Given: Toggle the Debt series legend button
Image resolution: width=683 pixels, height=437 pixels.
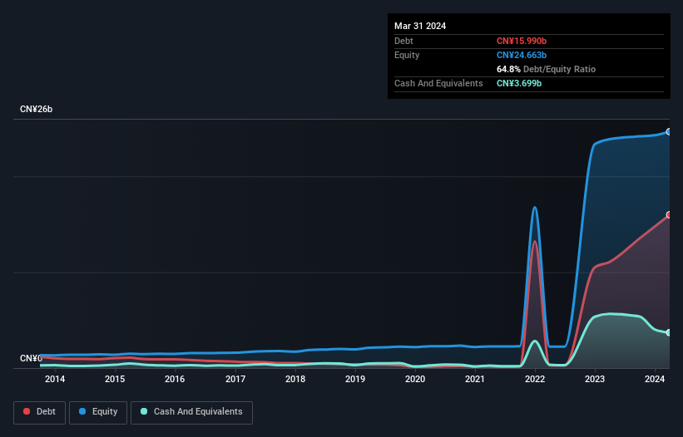Looking at the screenshot, I should pyautogui.click(x=40, y=412).
